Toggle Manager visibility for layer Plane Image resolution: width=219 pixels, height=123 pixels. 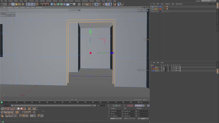(x=168, y=67)
